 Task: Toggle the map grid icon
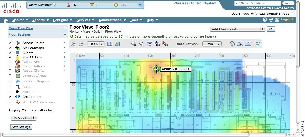pos(110,44)
